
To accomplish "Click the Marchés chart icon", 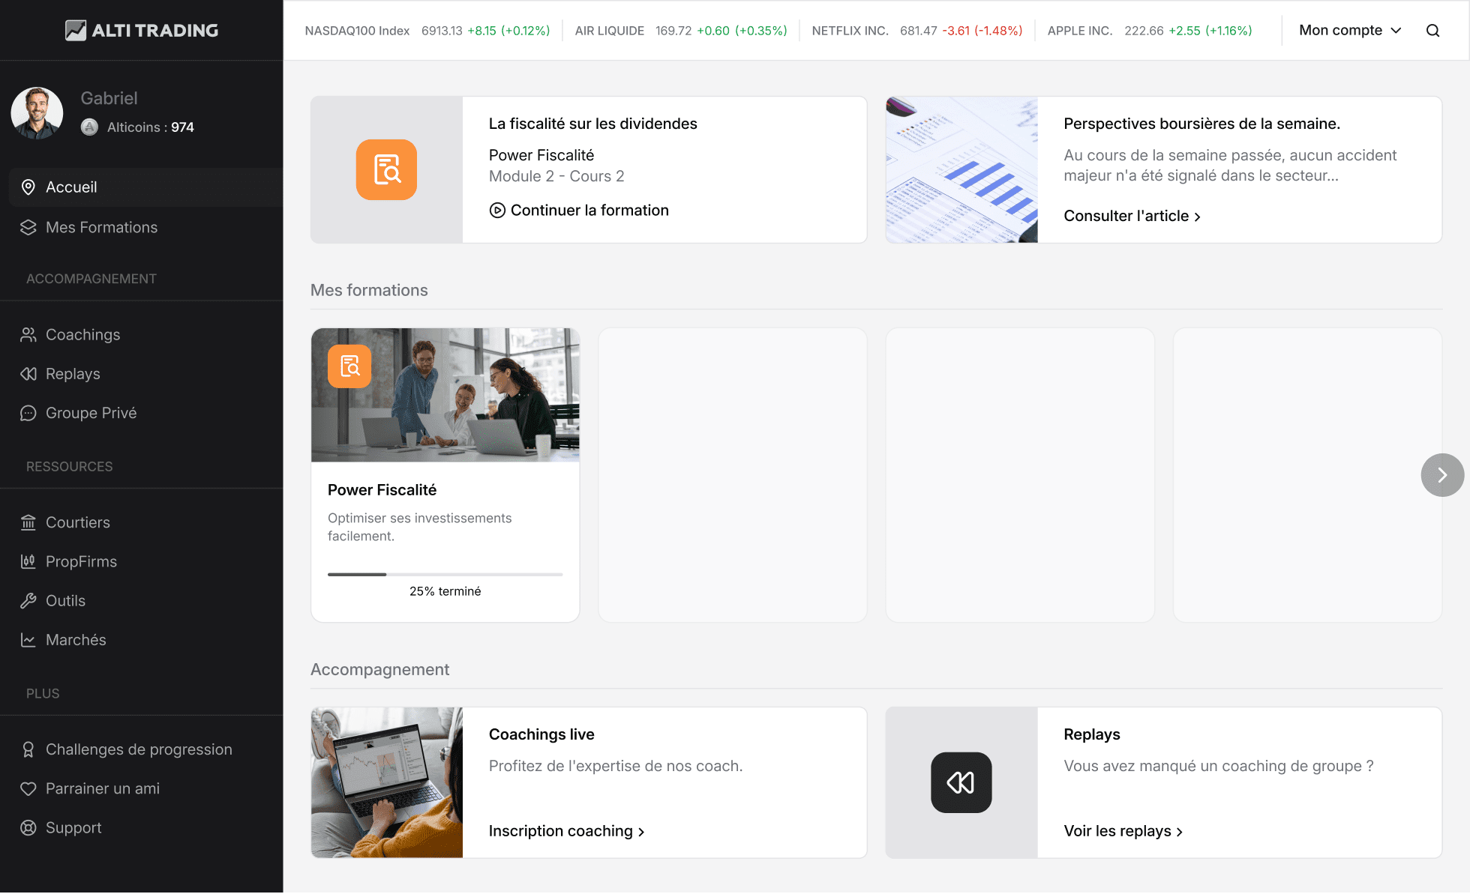I will pyautogui.click(x=28, y=640).
